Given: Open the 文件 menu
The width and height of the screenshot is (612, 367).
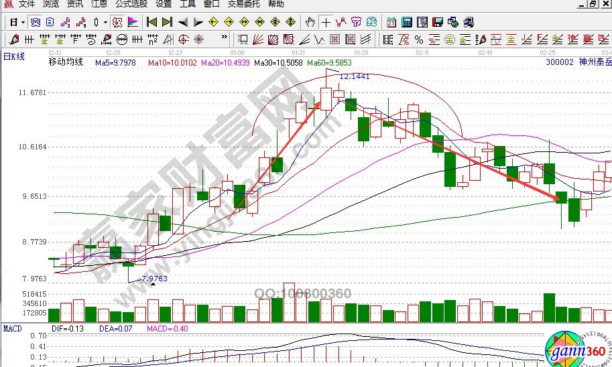Looking at the screenshot, I should coord(27,4).
